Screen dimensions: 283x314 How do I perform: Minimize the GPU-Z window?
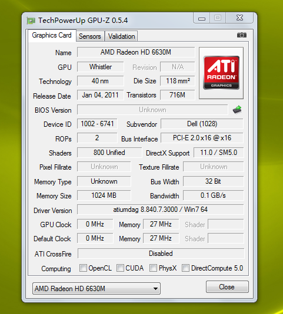pyautogui.click(x=202, y=18)
